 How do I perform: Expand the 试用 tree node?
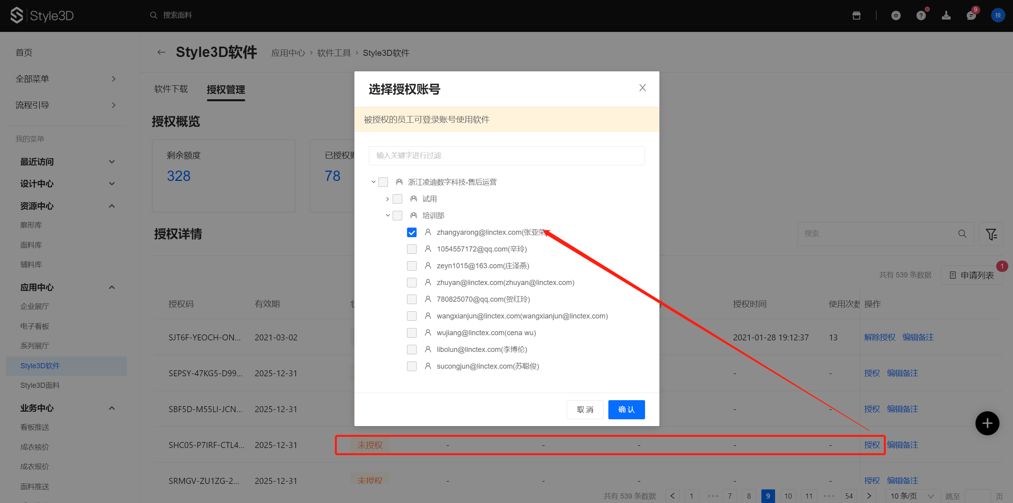(x=387, y=199)
